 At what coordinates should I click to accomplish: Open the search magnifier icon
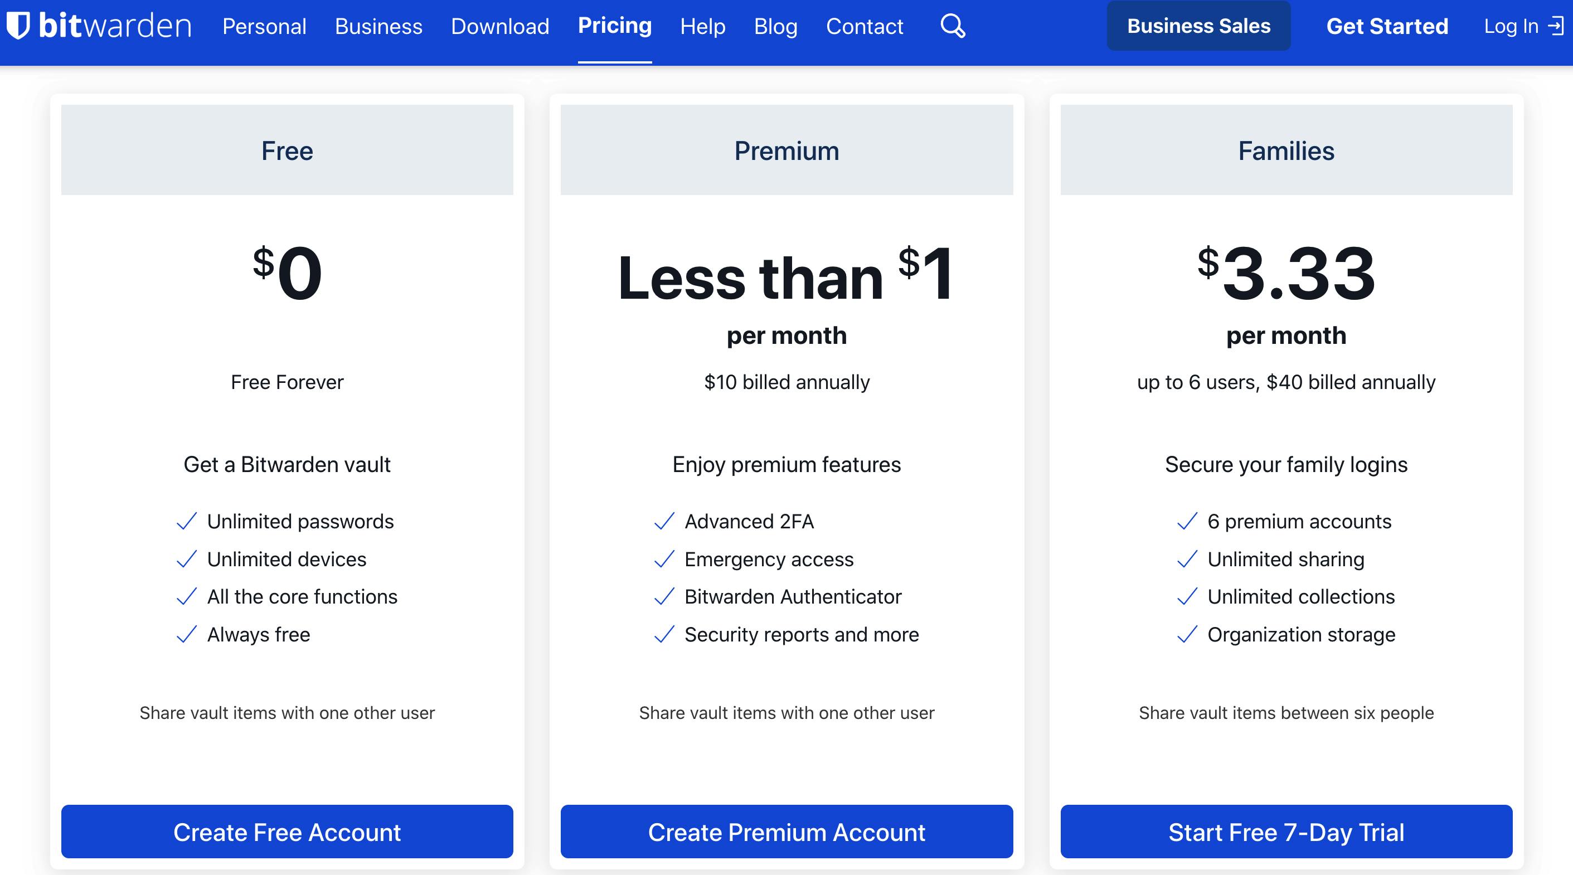click(953, 26)
